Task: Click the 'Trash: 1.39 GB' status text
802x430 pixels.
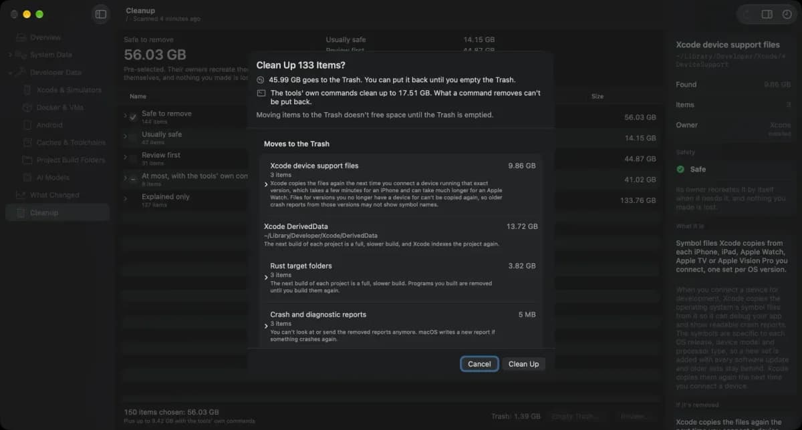Action: [x=515, y=416]
